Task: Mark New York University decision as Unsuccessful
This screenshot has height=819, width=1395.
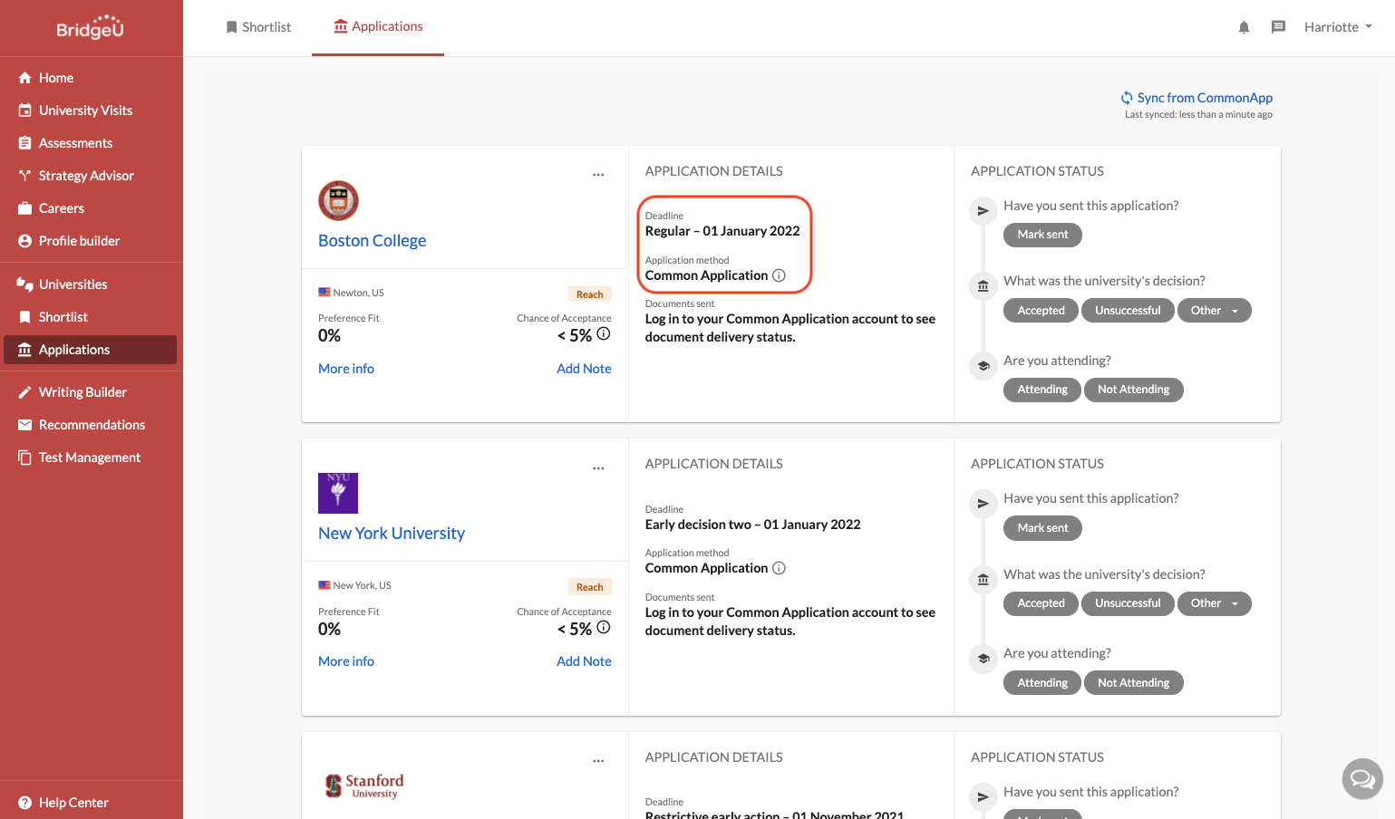Action: click(1128, 603)
